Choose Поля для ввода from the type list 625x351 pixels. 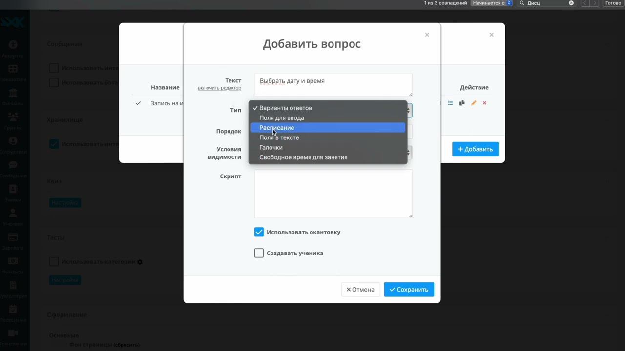coord(328,117)
